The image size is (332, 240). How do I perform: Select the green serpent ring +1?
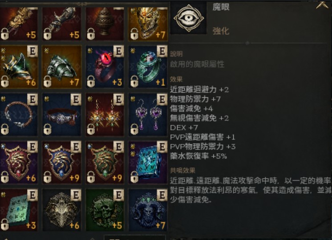(x=148, y=66)
